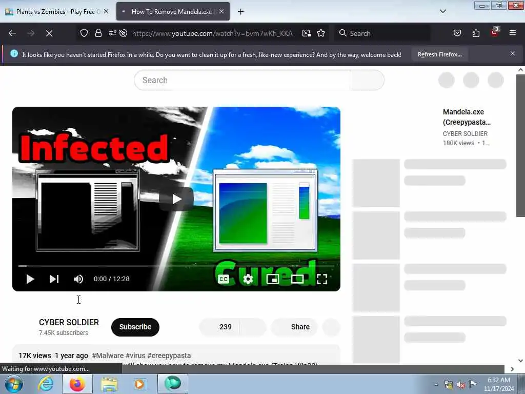This screenshot has width=525, height=394.
Task: Activate the picture-in-picture icon in the address bar
Action: tap(307, 33)
